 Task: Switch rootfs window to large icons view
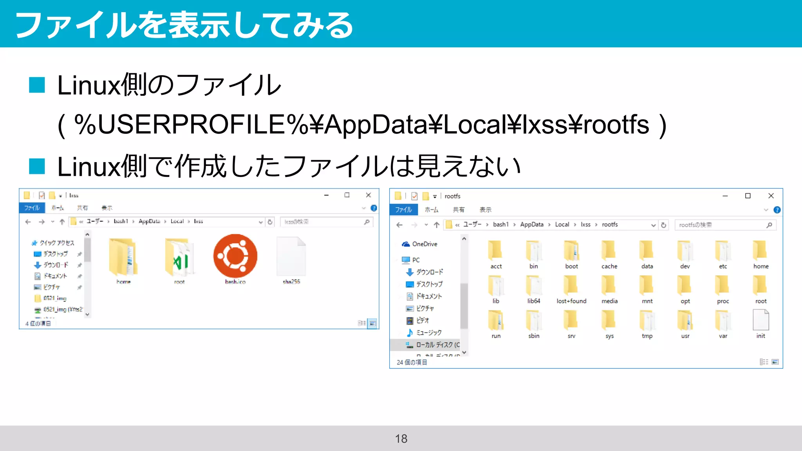pyautogui.click(x=775, y=362)
